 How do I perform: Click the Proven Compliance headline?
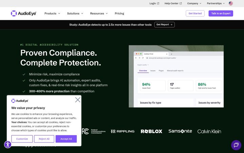pyautogui.click(x=61, y=57)
